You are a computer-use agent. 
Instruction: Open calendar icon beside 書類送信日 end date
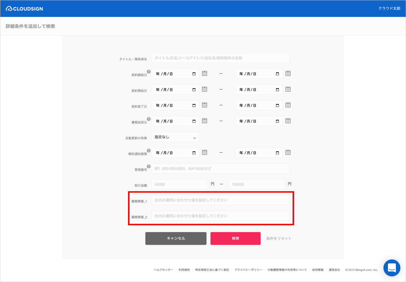[x=288, y=121]
